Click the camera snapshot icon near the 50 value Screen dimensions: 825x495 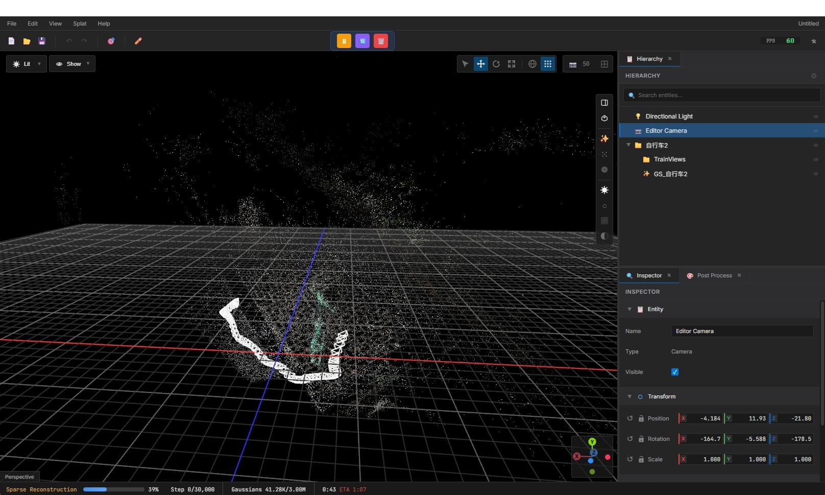pyautogui.click(x=572, y=64)
